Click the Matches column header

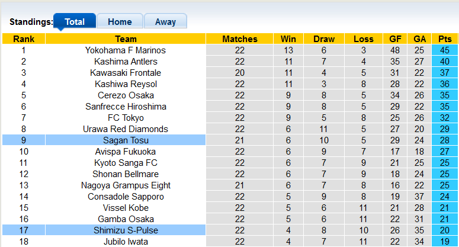click(240, 39)
